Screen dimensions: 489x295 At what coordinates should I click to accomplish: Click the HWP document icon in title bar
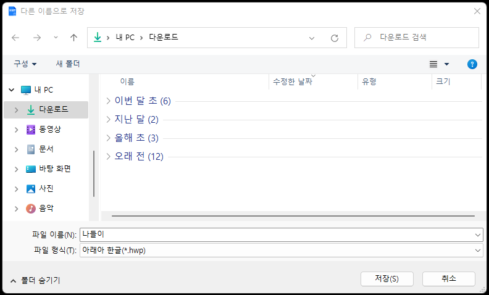pos(12,11)
